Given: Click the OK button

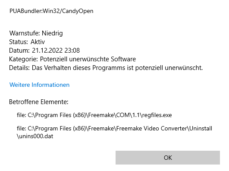Looking at the screenshot, I should click(x=168, y=158).
